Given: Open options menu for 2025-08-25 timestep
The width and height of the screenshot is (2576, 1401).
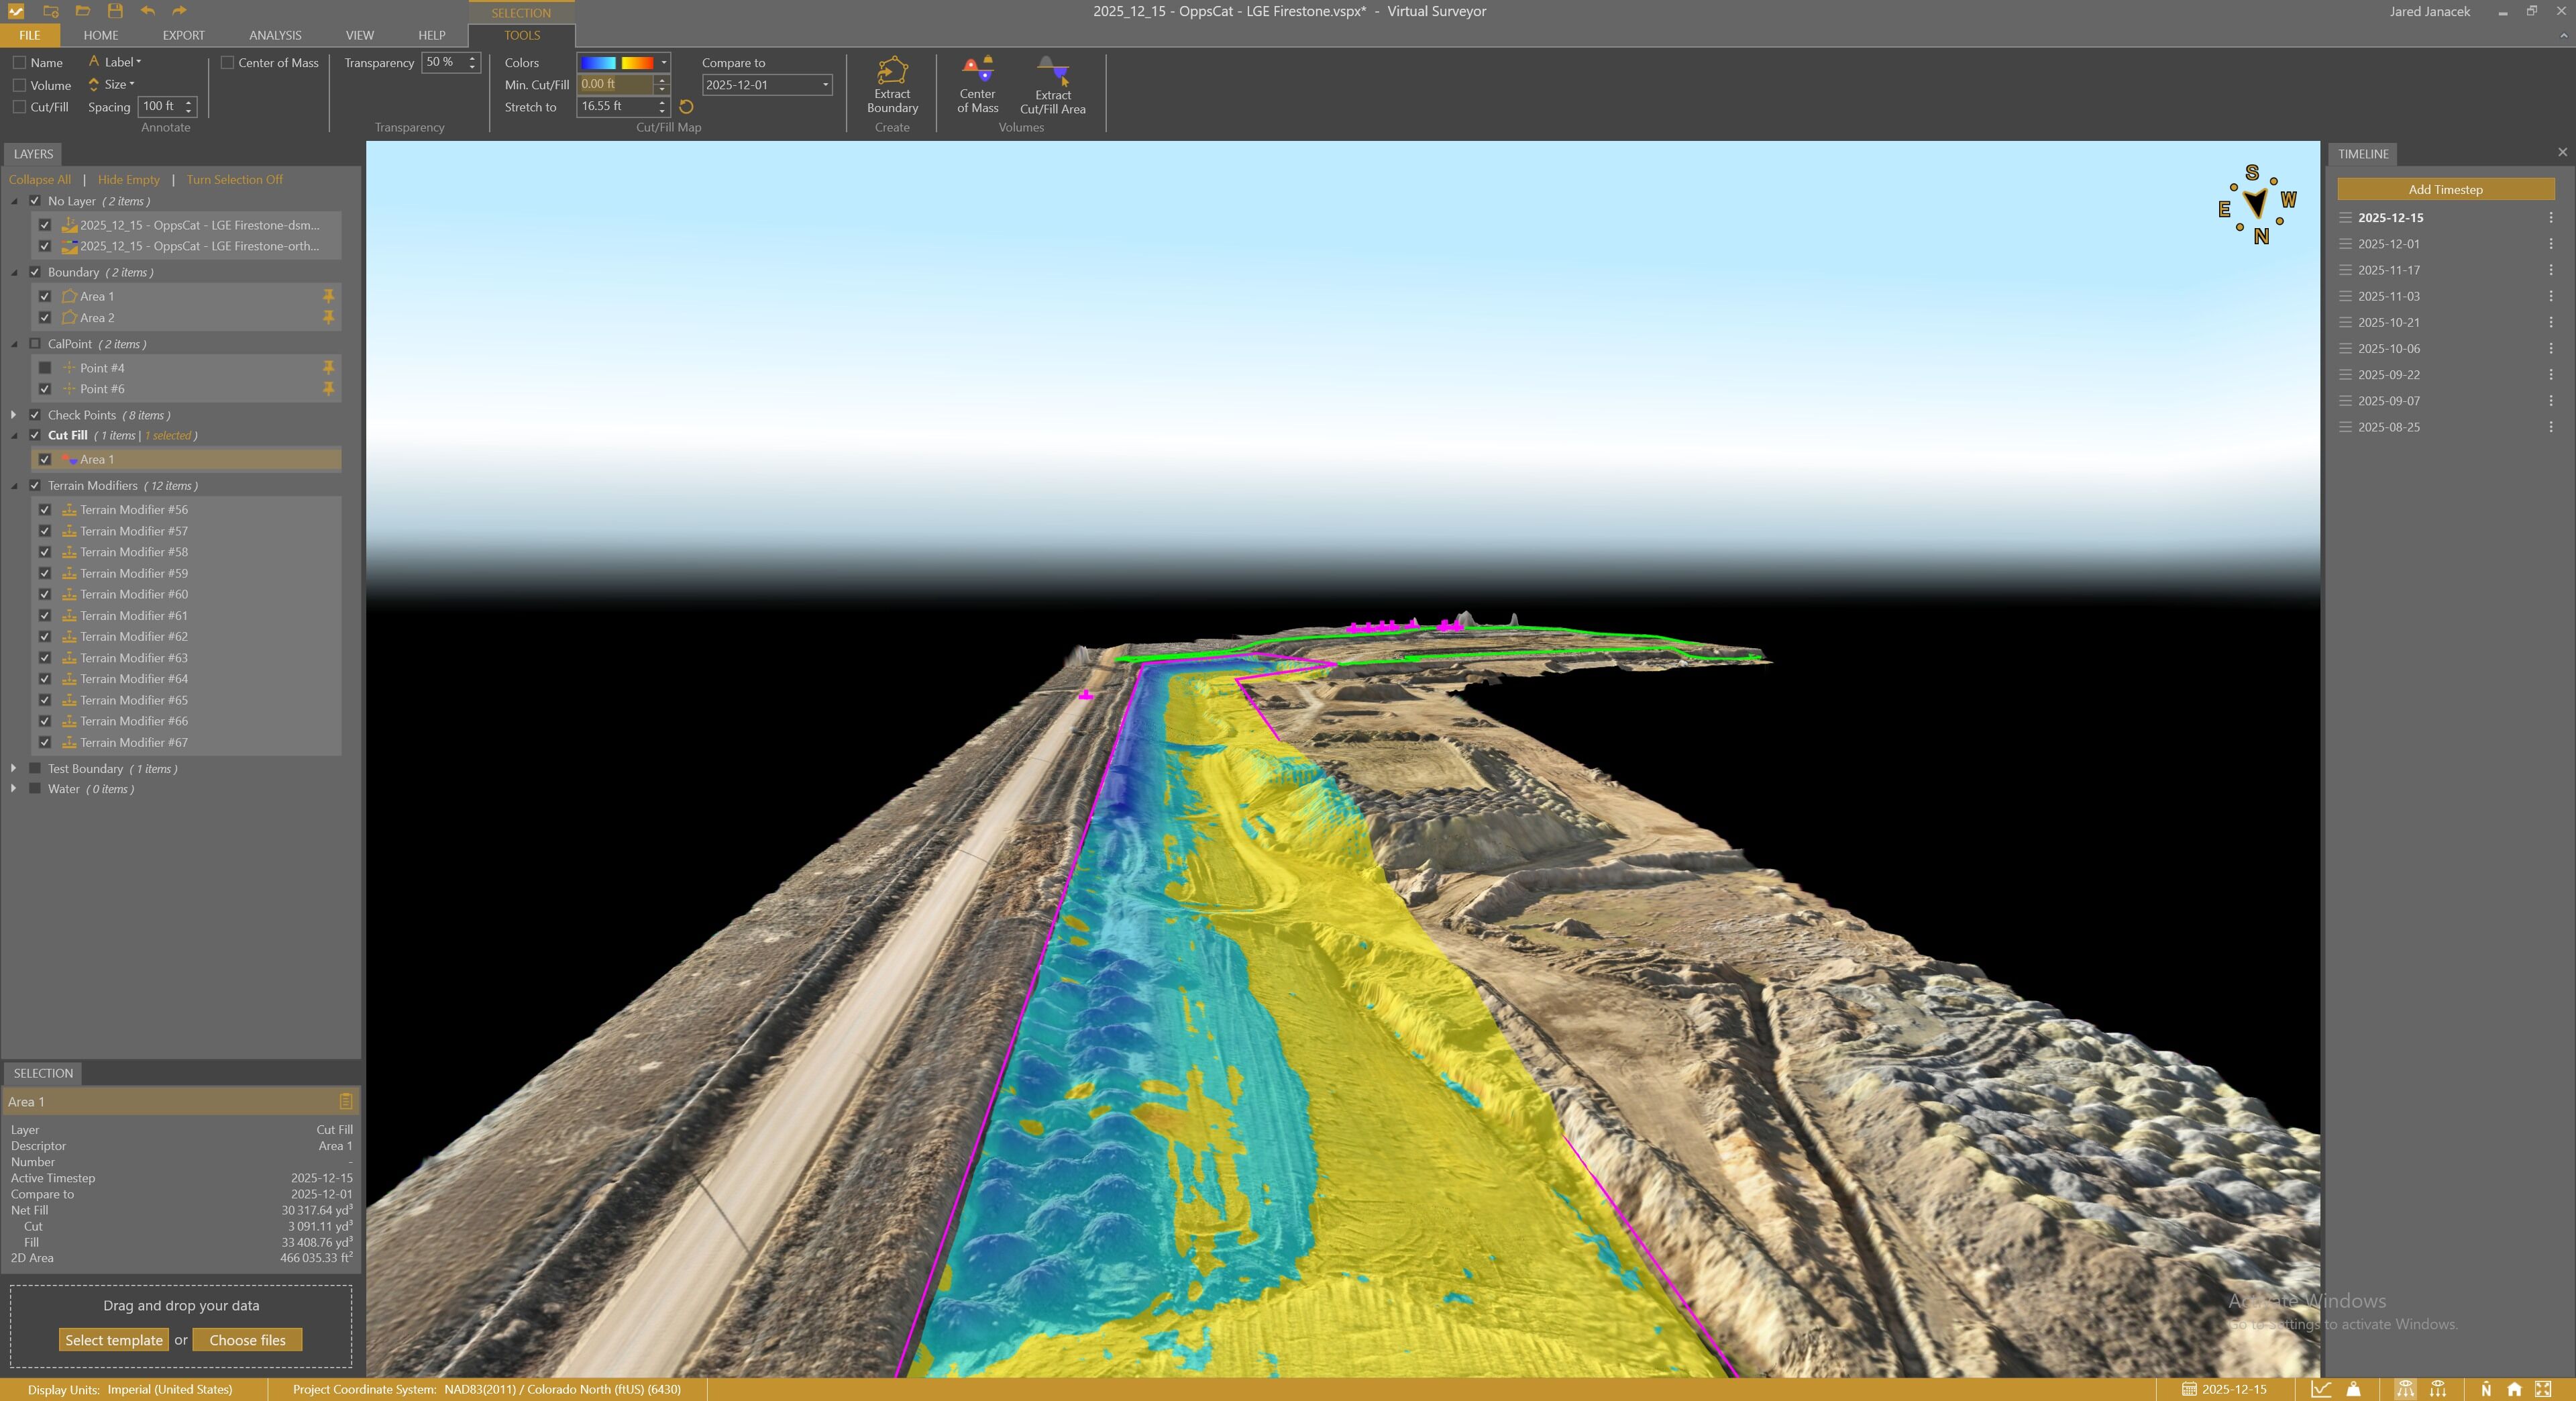Looking at the screenshot, I should 2551,427.
